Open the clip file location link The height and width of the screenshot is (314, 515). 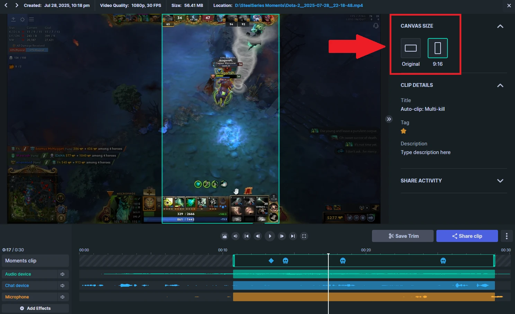(299, 6)
